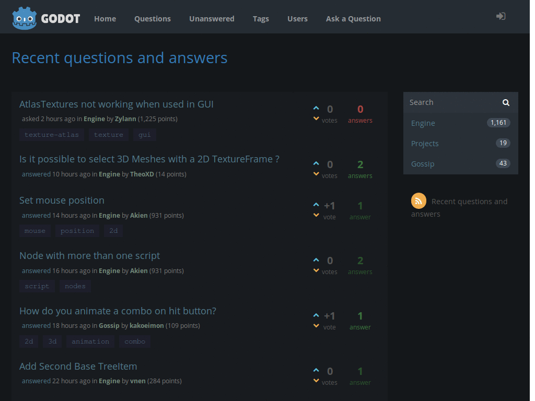Click the 43 count badge for Gossip
The image size is (535, 401).
(503, 163)
